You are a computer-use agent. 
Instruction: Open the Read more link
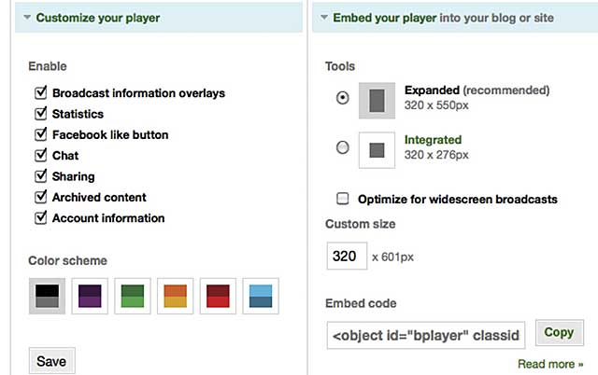click(x=550, y=364)
